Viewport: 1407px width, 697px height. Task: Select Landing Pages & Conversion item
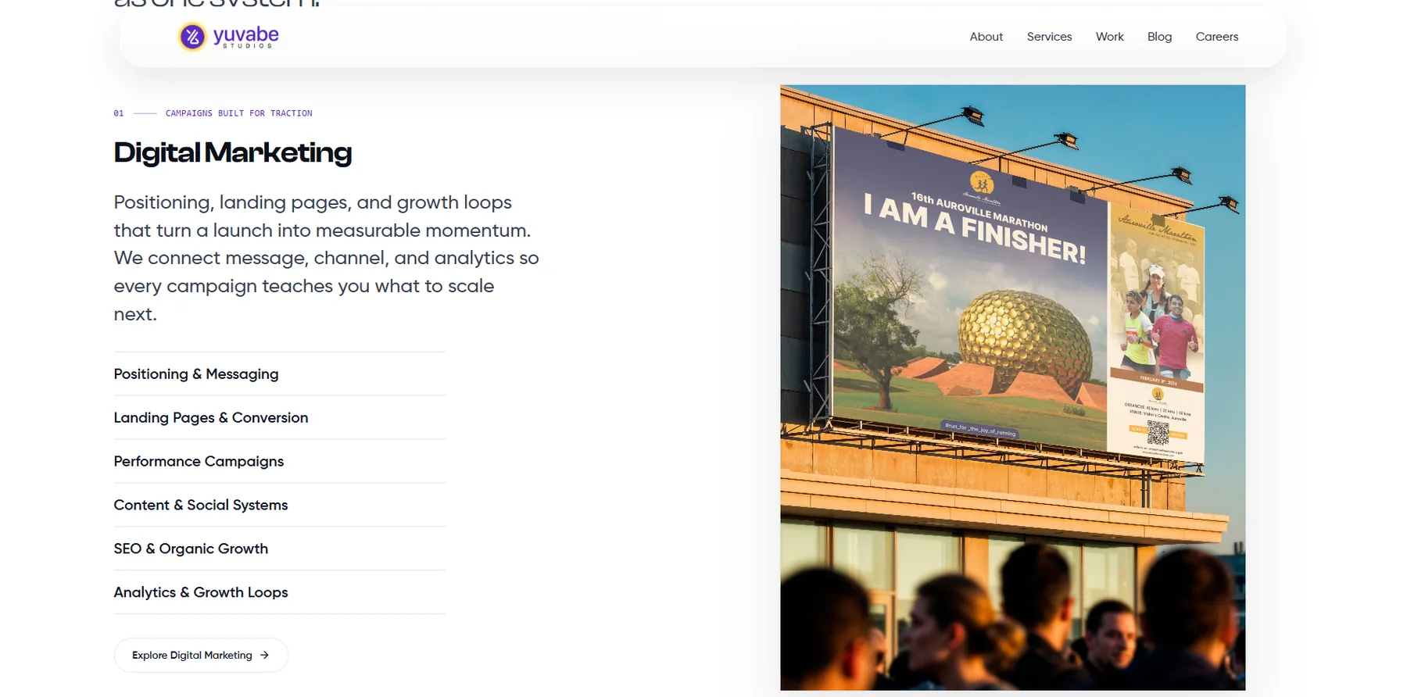(x=280, y=417)
